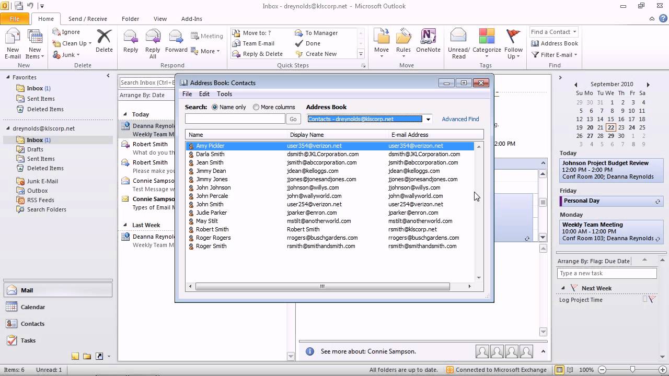The image size is (669, 376).
Task: Collapse the dreynolds@klscorp.net mailbox tree
Action: (x=8, y=128)
